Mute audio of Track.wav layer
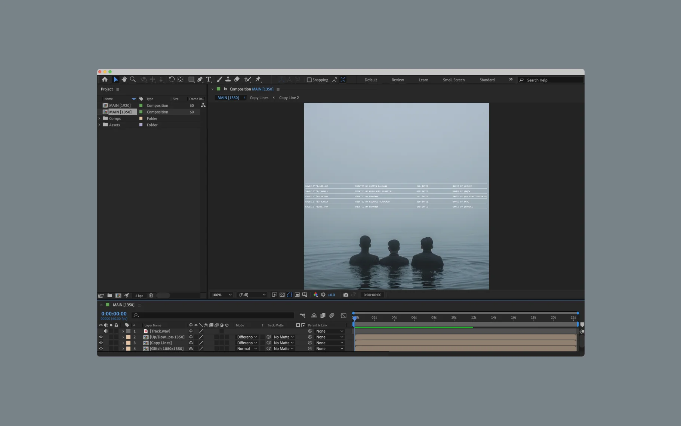The width and height of the screenshot is (681, 426). point(106,331)
